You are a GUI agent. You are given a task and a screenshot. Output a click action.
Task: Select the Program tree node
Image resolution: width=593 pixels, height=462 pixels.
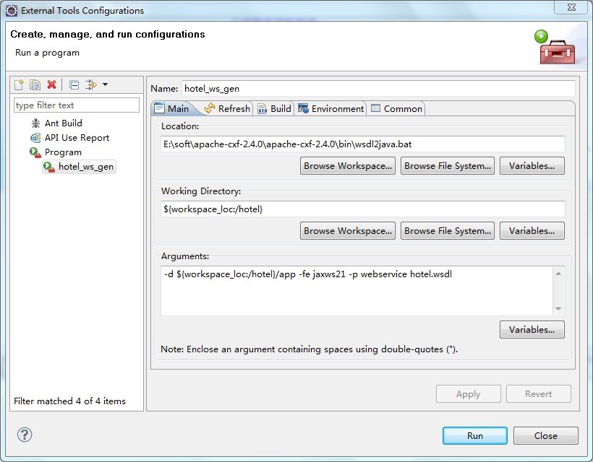[63, 152]
